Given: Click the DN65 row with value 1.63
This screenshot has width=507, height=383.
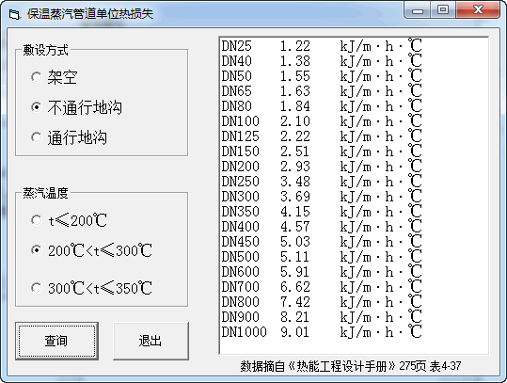Looking at the screenshot, I should [x=322, y=91].
